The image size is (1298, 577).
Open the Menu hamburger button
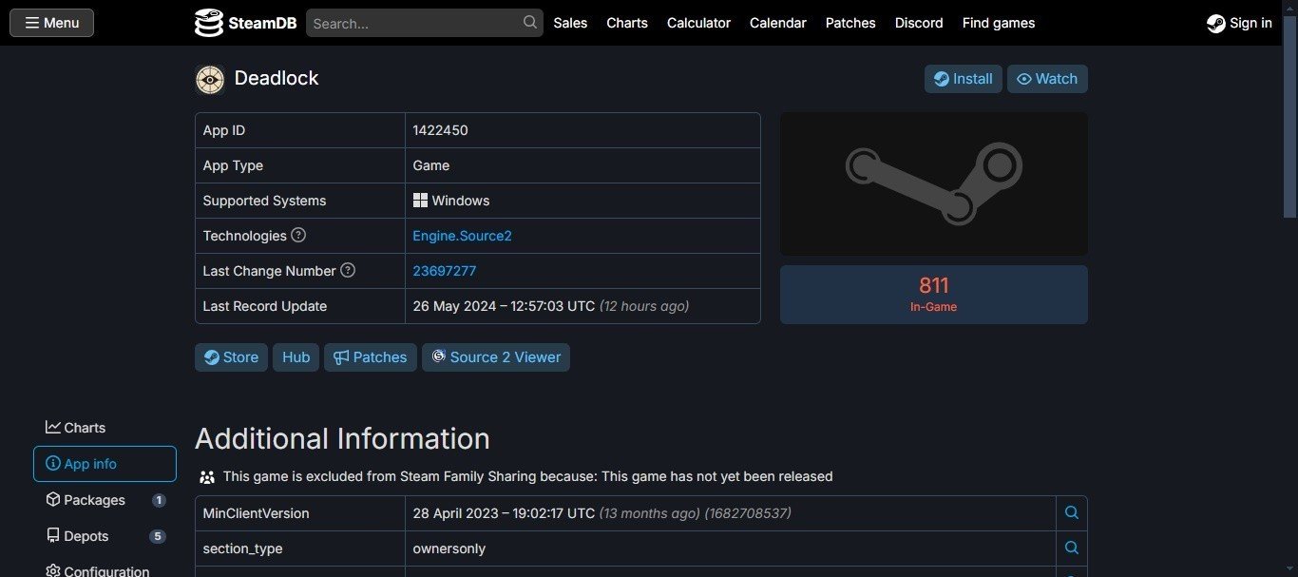click(x=51, y=23)
